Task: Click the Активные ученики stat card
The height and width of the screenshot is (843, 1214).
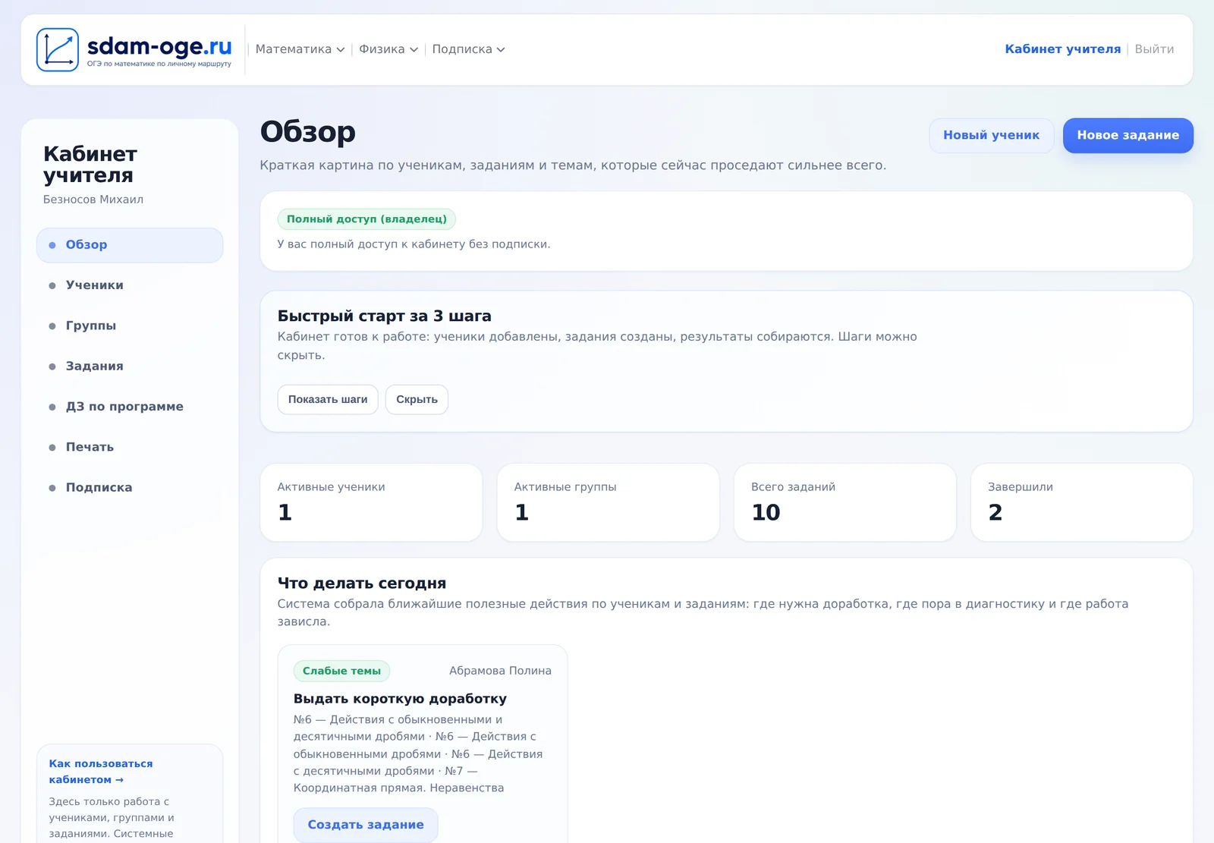Action: coord(371,502)
